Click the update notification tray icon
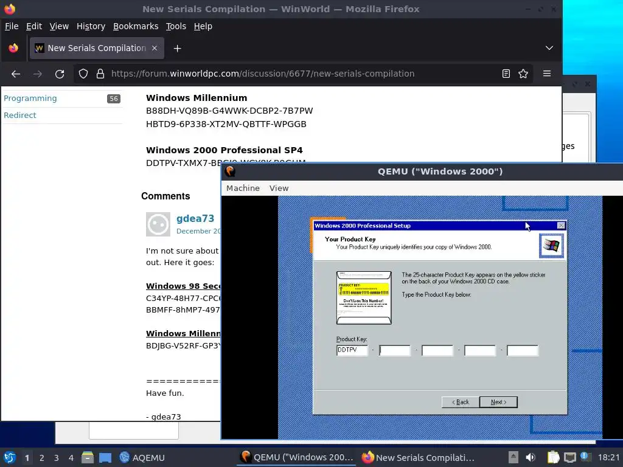 585,457
